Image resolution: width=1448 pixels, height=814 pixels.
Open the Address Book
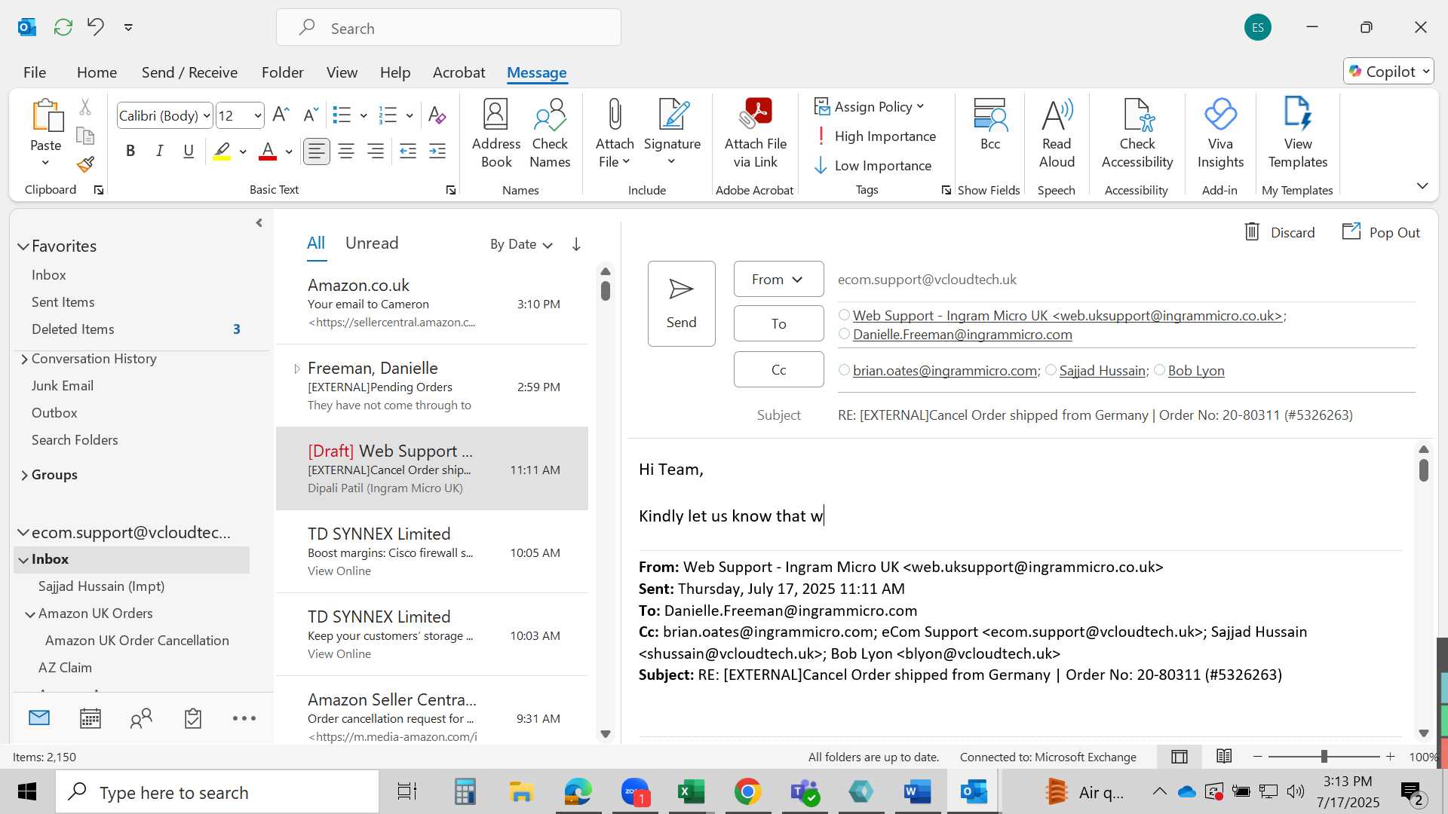pos(496,134)
